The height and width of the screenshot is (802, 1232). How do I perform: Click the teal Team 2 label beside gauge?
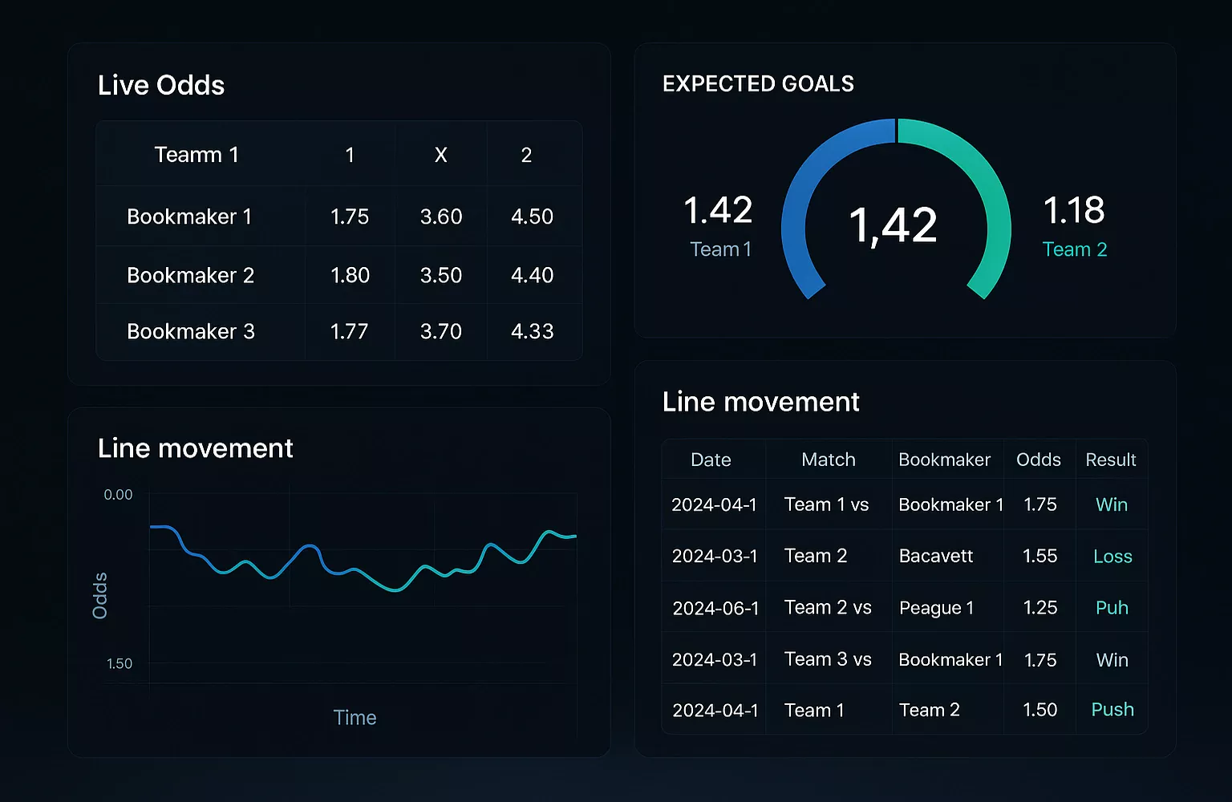coord(1075,249)
